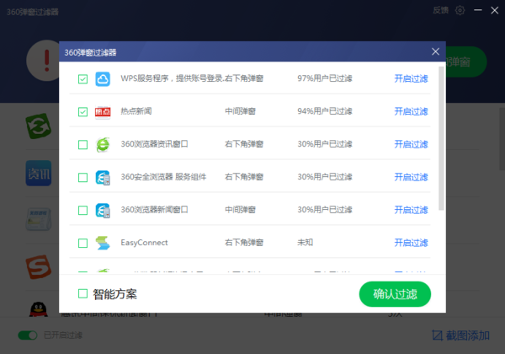Uncheck the 热点新闻 checkbox

click(82, 112)
